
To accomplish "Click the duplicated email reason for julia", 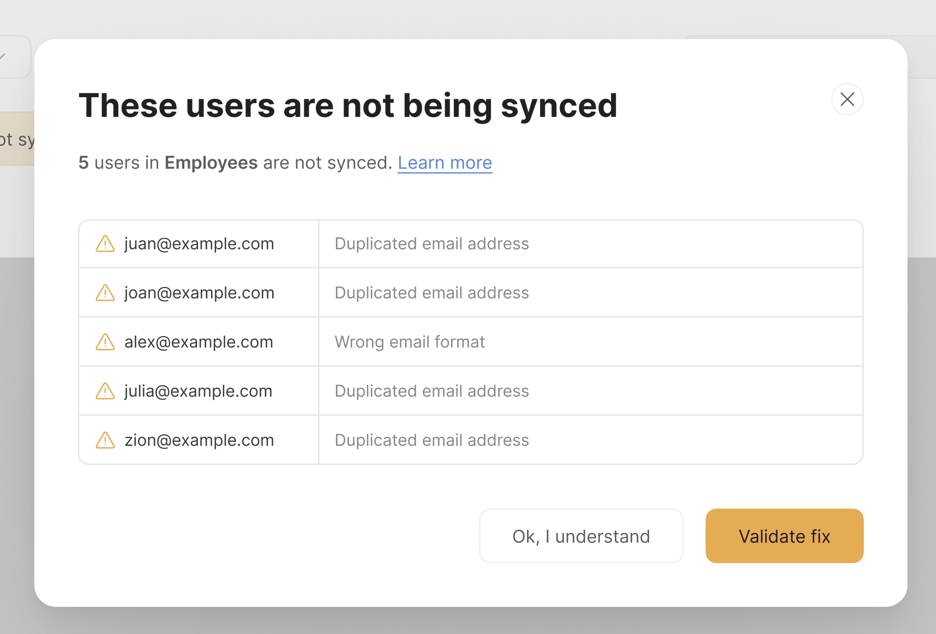I will coord(431,391).
